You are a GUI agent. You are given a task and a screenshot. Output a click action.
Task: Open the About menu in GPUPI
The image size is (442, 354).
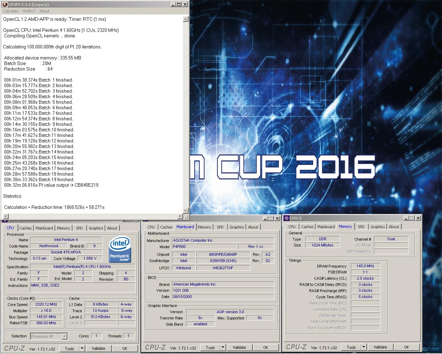pyautogui.click(x=45, y=11)
